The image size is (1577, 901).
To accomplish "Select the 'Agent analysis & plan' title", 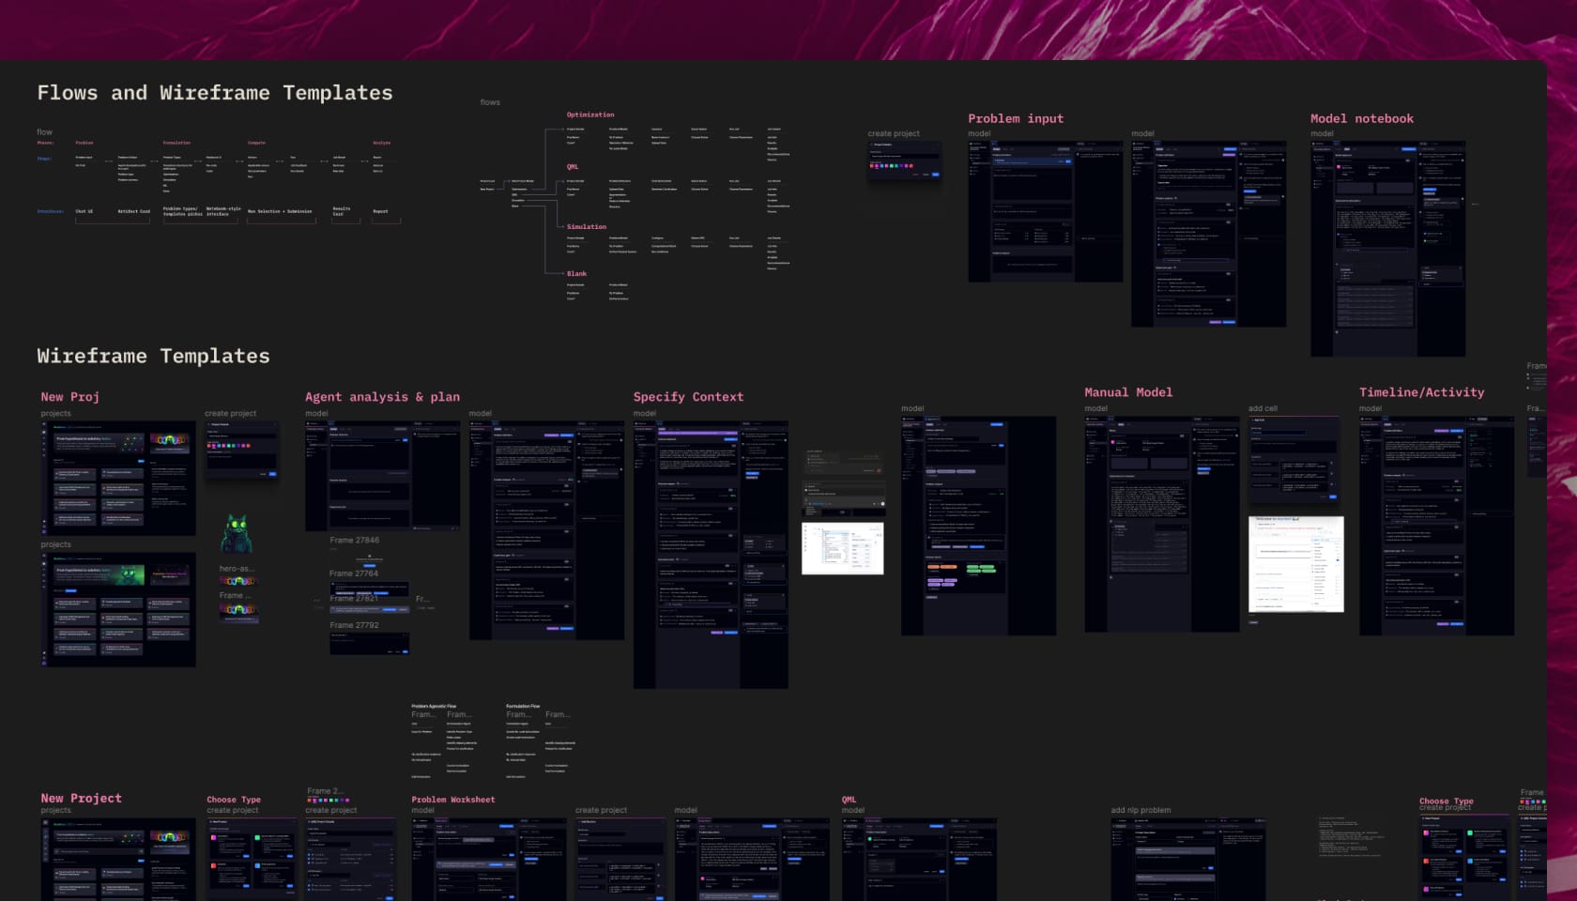I will (x=382, y=397).
